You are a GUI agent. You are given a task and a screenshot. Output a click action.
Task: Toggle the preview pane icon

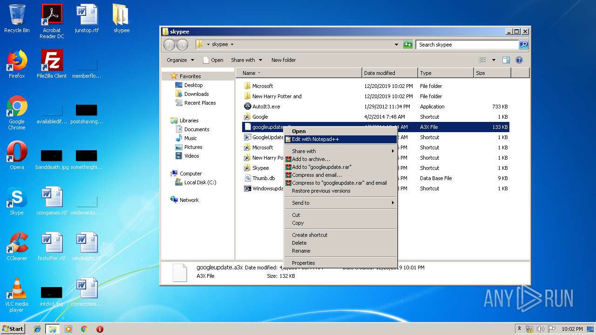[x=506, y=60]
